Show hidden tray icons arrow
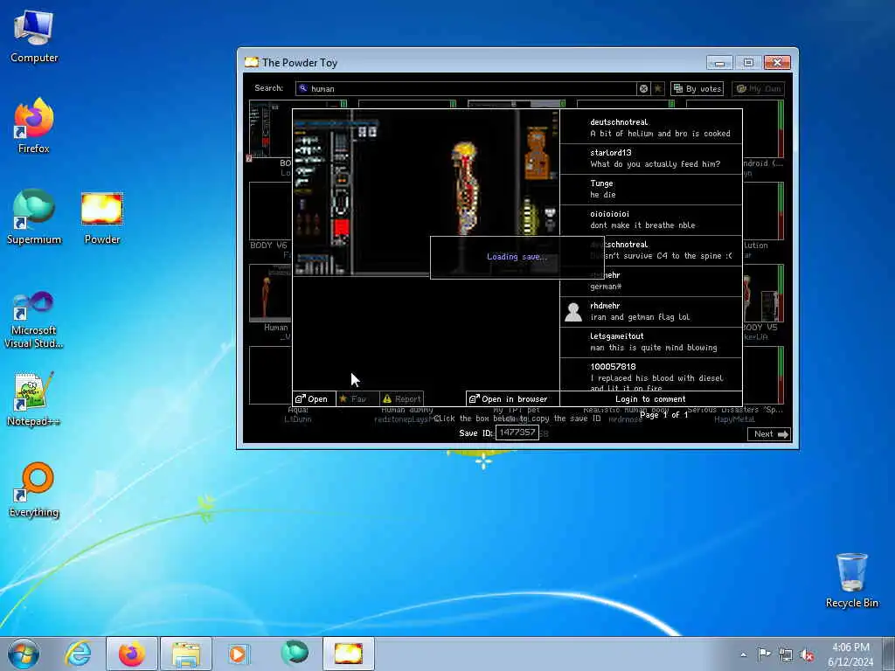The image size is (895, 671). 743,654
